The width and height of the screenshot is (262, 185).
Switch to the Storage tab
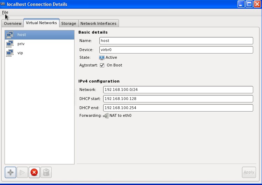click(69, 23)
